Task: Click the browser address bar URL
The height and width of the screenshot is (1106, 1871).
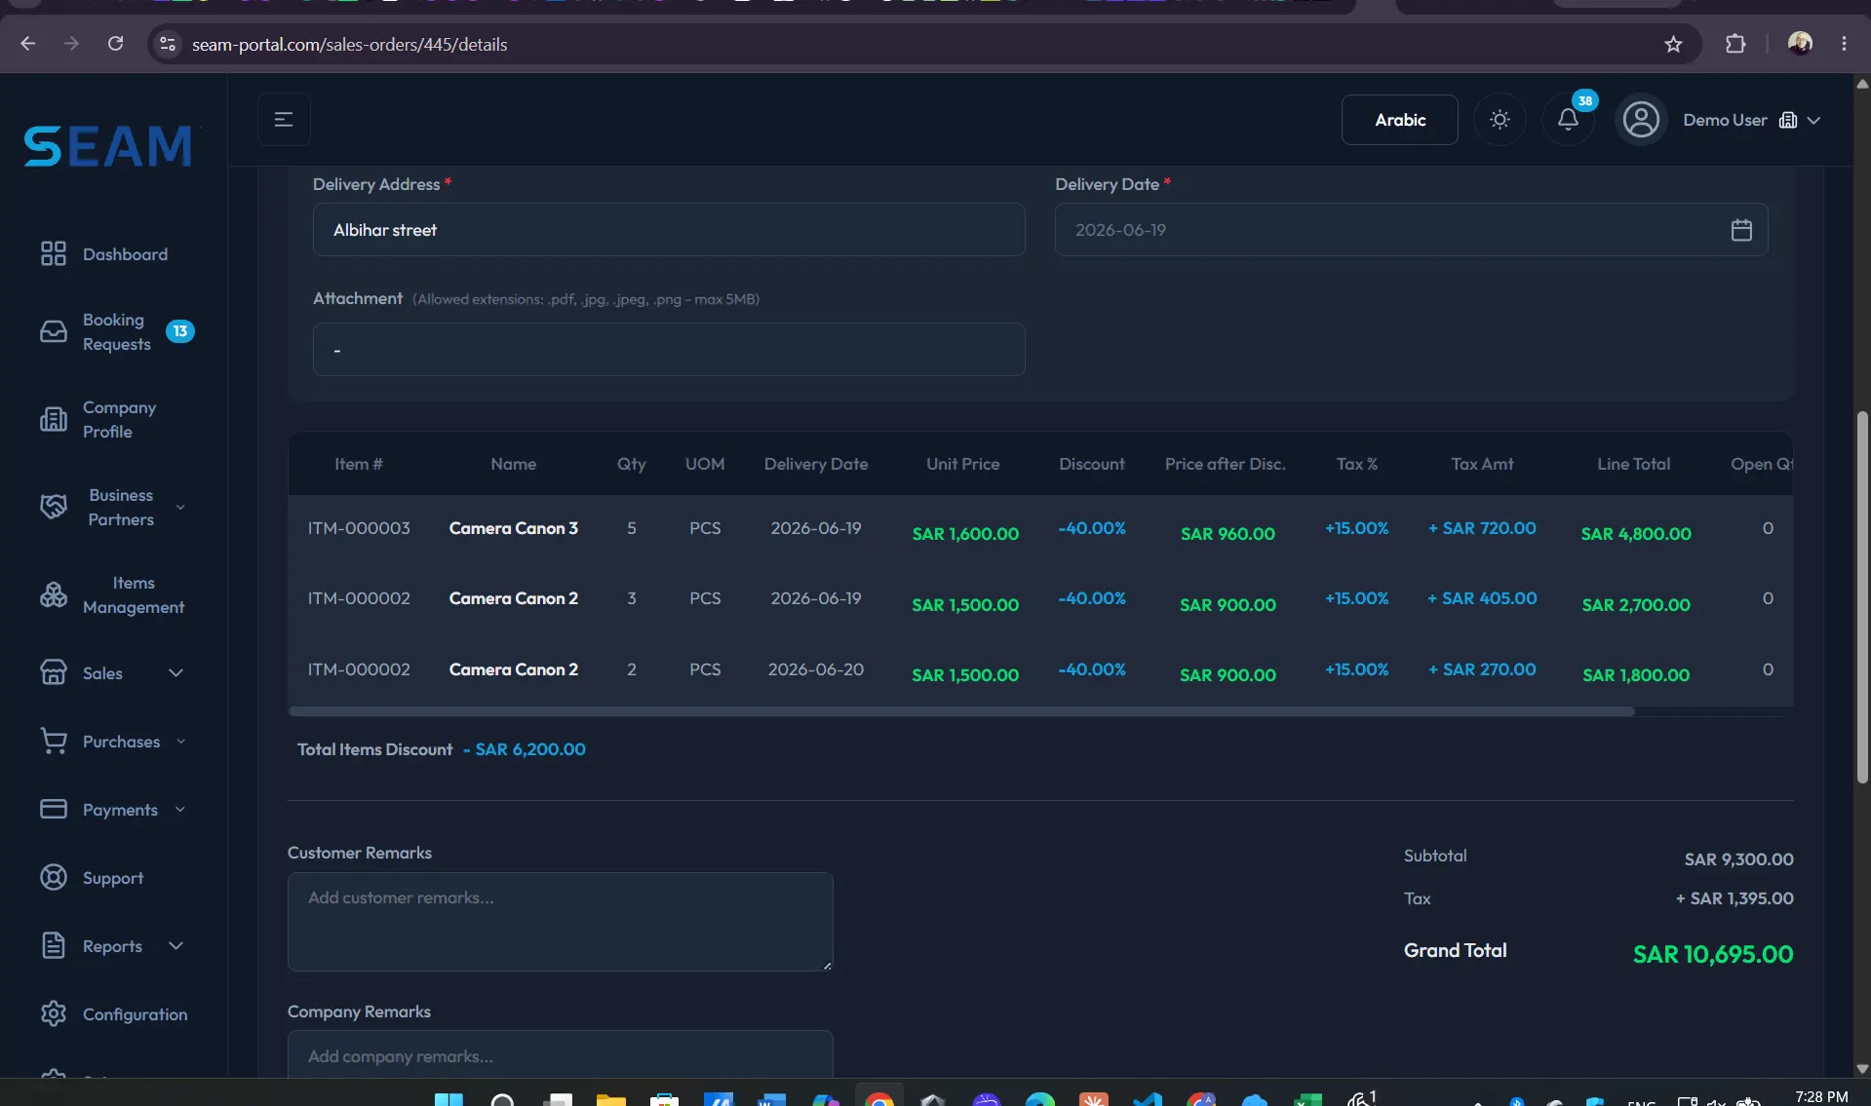Action: tap(349, 44)
